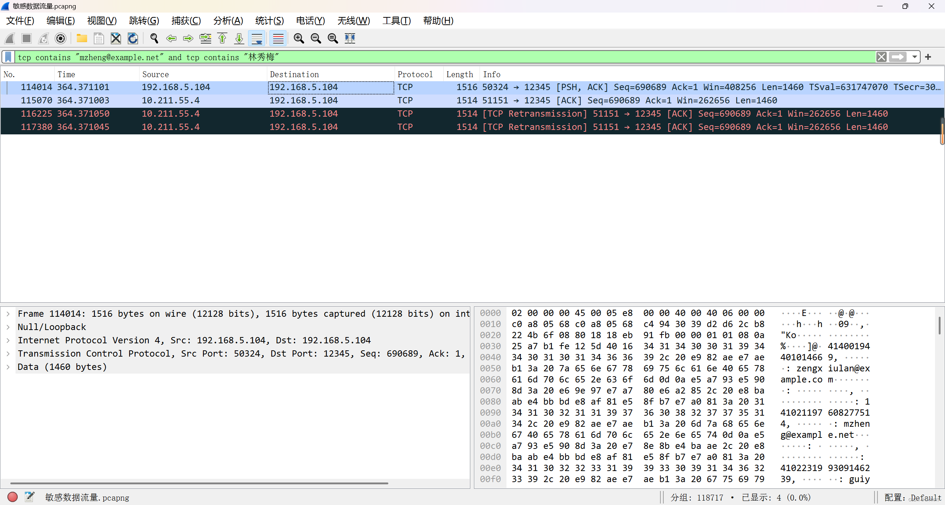Open the display filter history dropdown
Viewport: 945px width, 505px height.
click(x=914, y=57)
